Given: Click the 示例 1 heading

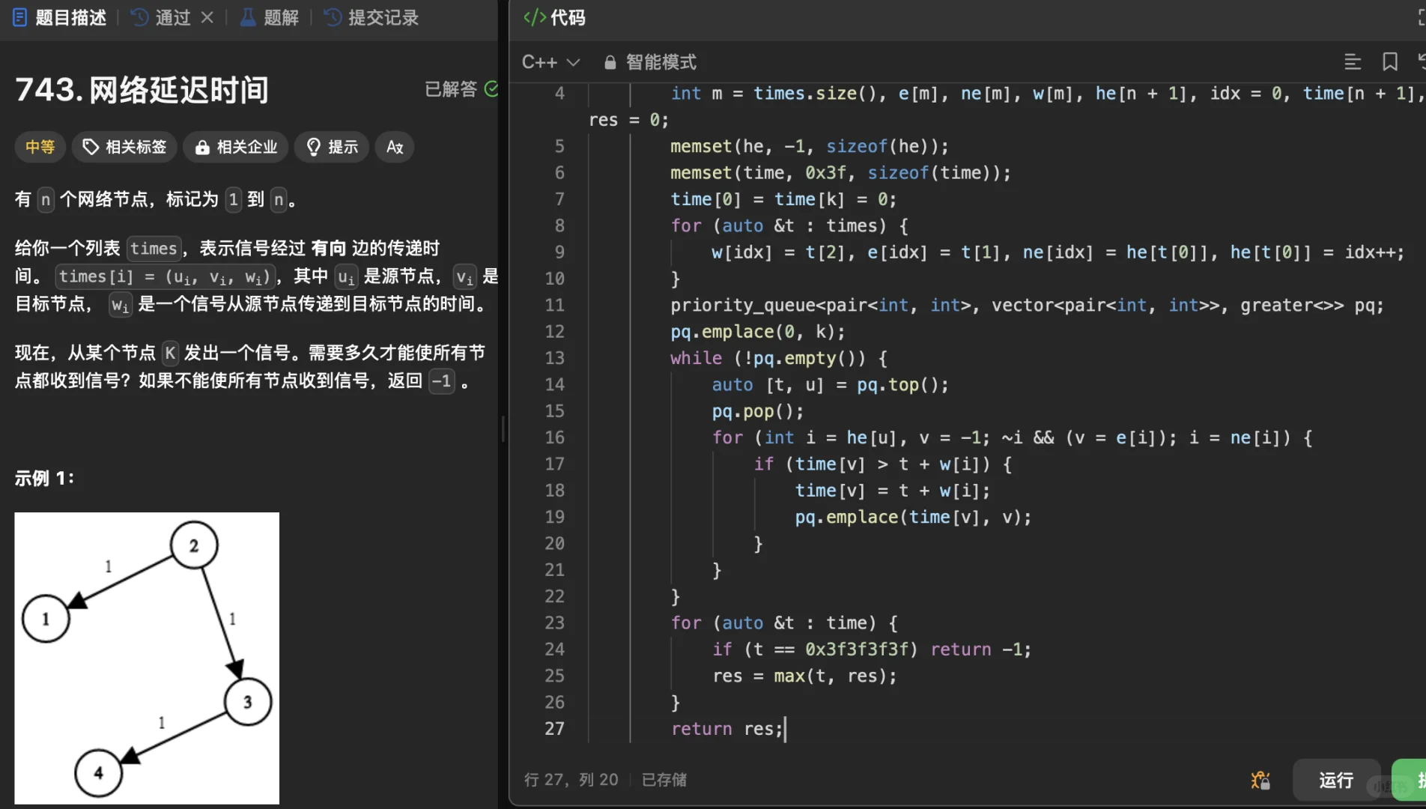Looking at the screenshot, I should click(44, 478).
